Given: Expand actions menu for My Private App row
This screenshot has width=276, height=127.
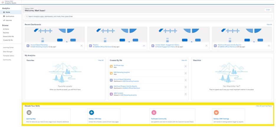Looking at the screenshot, I should [185, 66].
